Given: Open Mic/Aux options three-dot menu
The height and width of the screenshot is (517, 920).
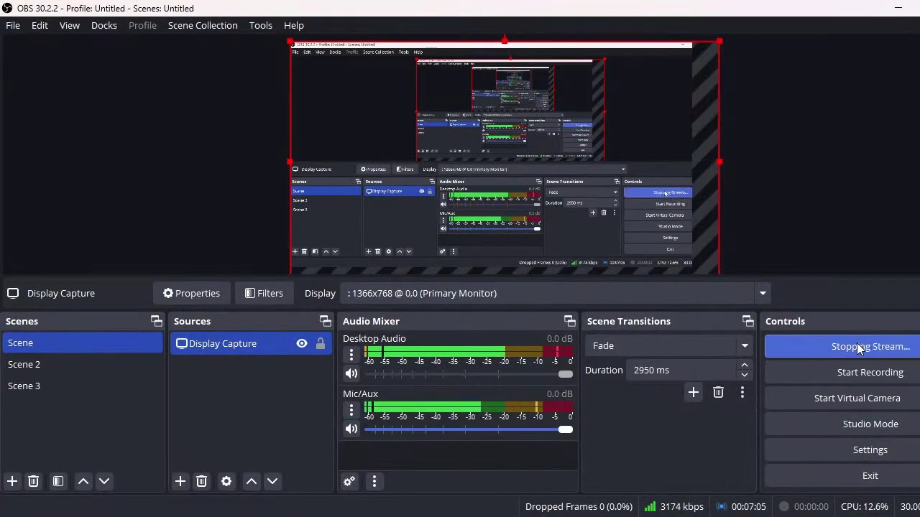Looking at the screenshot, I should pos(351,410).
